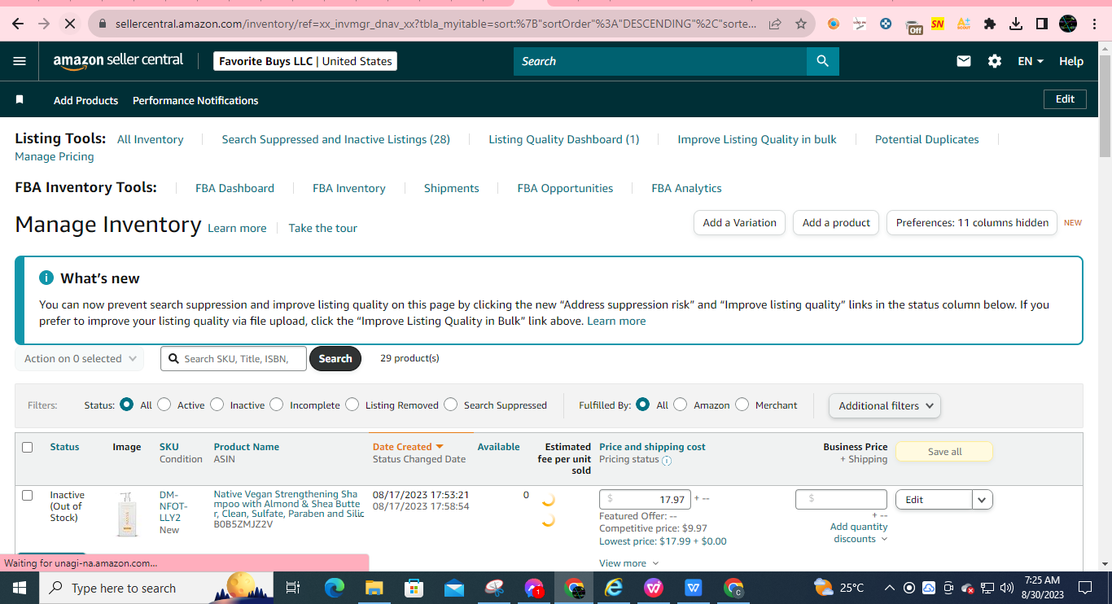Select Fulfilled By 'All' radio button
The image size is (1112, 604).
(643, 405)
